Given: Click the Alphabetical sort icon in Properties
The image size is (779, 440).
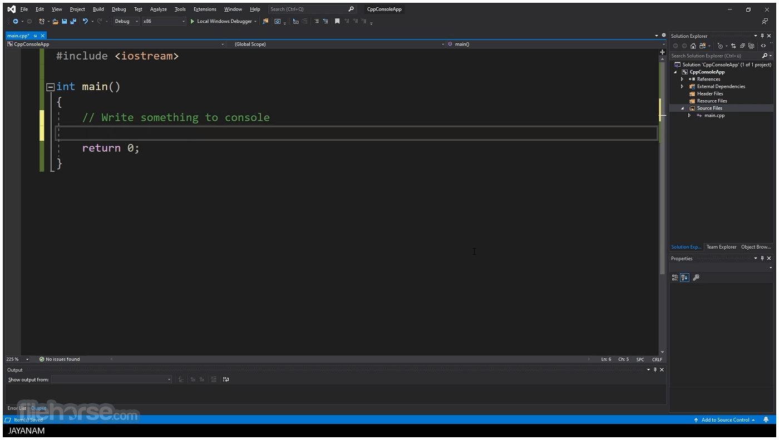Looking at the screenshot, I should (684, 278).
